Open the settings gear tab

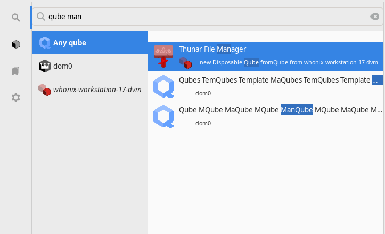tap(16, 98)
